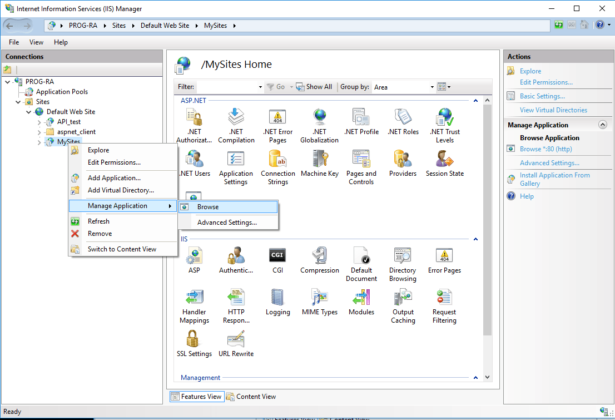Viewport: 615px width, 420px height.
Task: Open .NET Globalization feature
Action: pyautogui.click(x=320, y=117)
